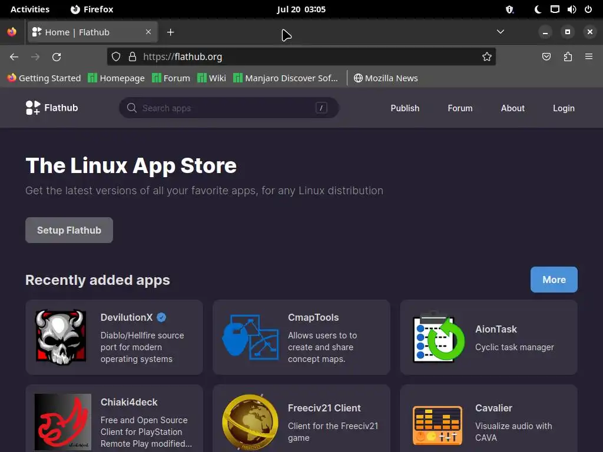Click the Chiaki4deck app icon

(x=62, y=422)
